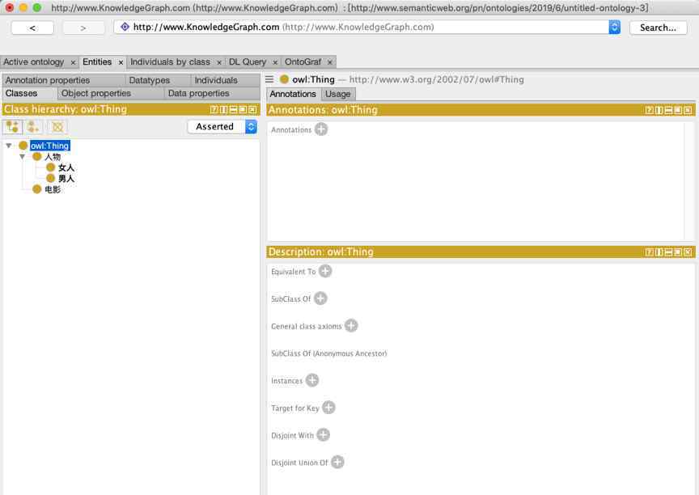Screen dimensions: 699x495
Task: Open the entity panel hamburger menu
Action: [269, 79]
